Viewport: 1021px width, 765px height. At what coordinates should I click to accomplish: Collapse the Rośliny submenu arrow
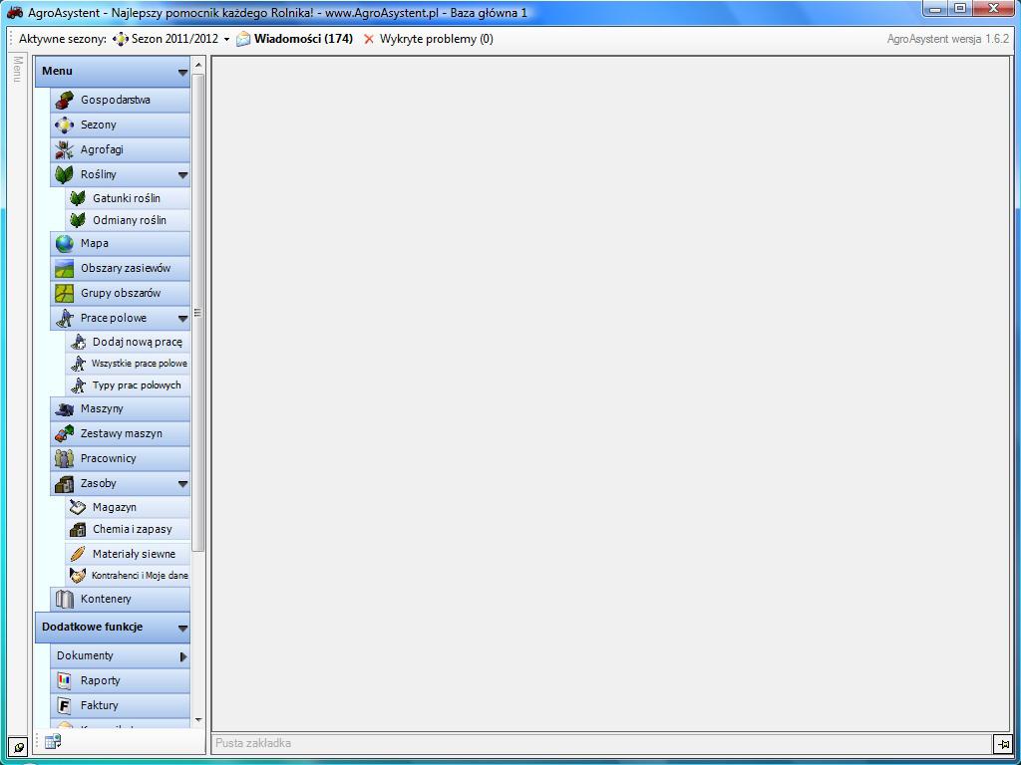(x=183, y=175)
